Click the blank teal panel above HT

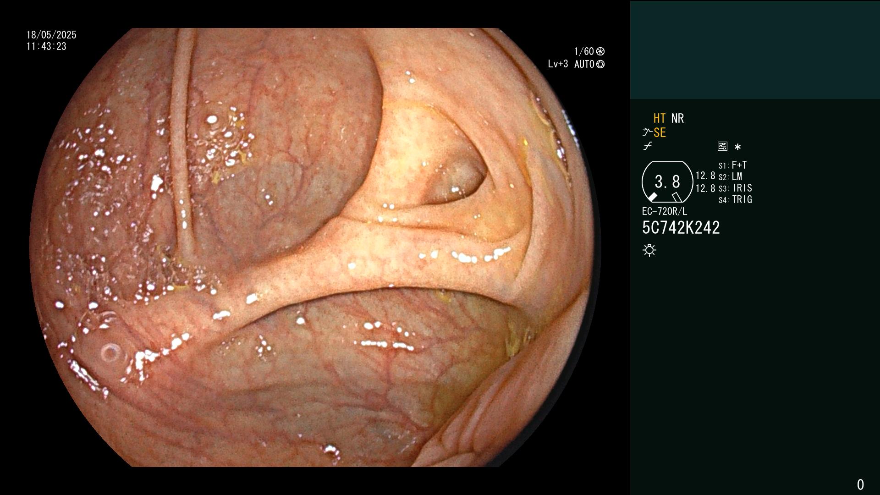point(755,49)
